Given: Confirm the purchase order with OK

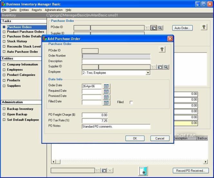Looking at the screenshot, I should [135, 138].
